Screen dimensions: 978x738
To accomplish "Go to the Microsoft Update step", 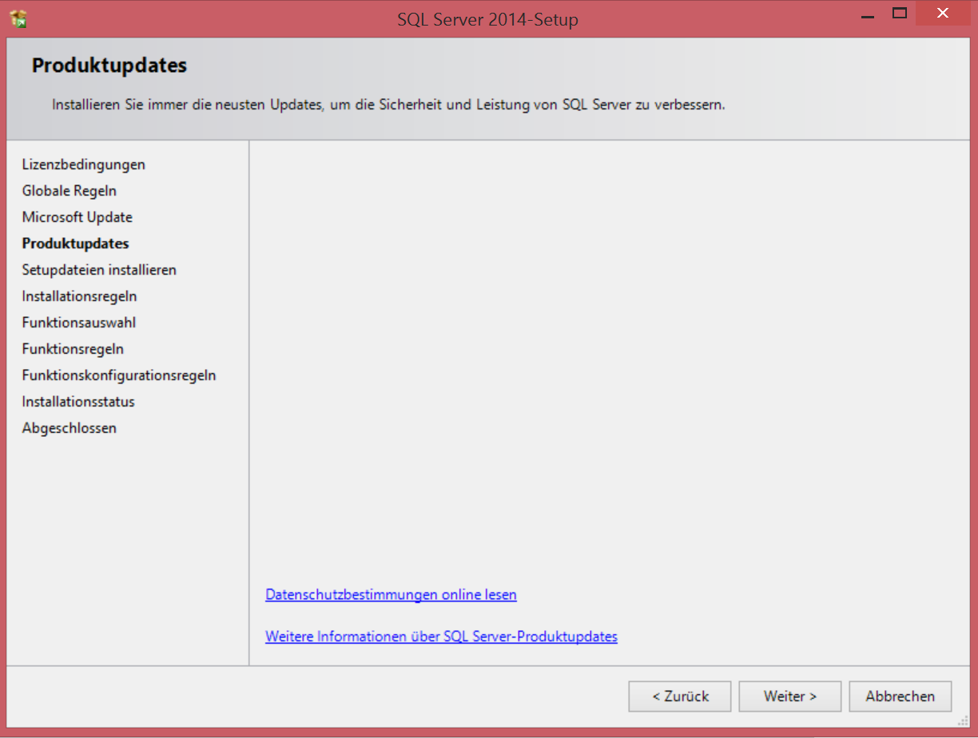I will [x=78, y=217].
